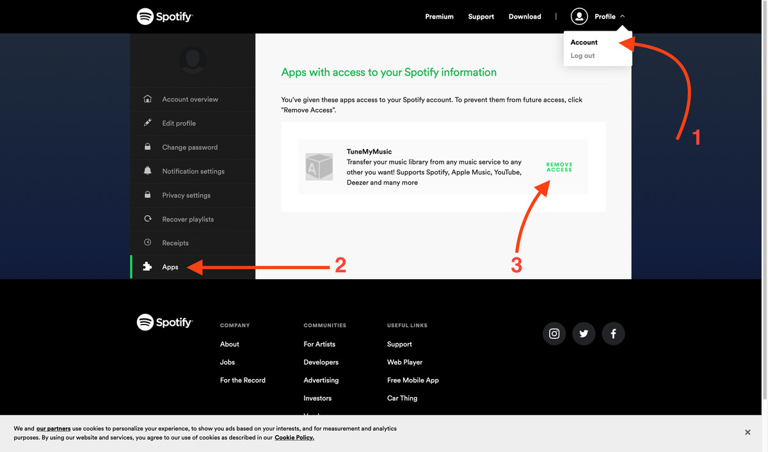Click the clock icon beside Receipts

tap(148, 243)
